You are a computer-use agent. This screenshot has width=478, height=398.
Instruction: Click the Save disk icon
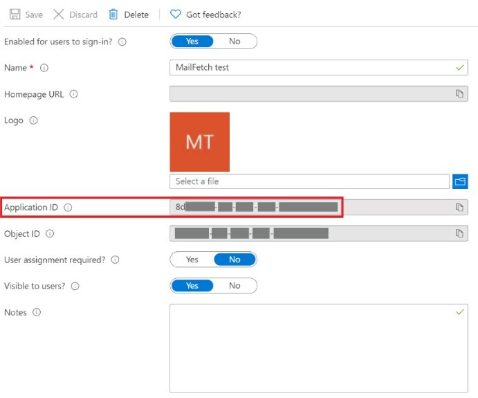15,15
